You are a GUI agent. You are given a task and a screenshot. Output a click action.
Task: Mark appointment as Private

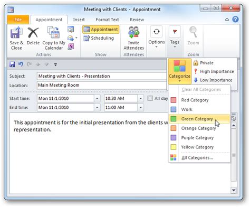click(203, 63)
